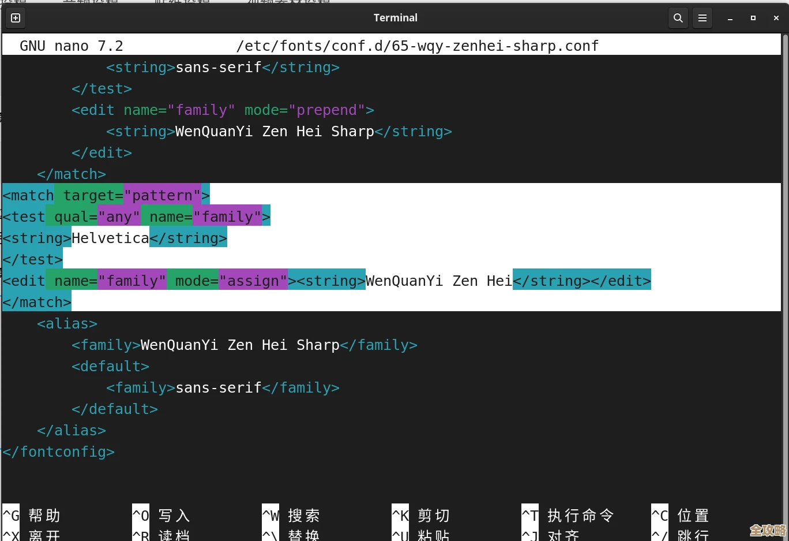Click the ^T 执行命令 execute shortcut
Image resolution: width=789 pixels, height=541 pixels.
(x=568, y=515)
